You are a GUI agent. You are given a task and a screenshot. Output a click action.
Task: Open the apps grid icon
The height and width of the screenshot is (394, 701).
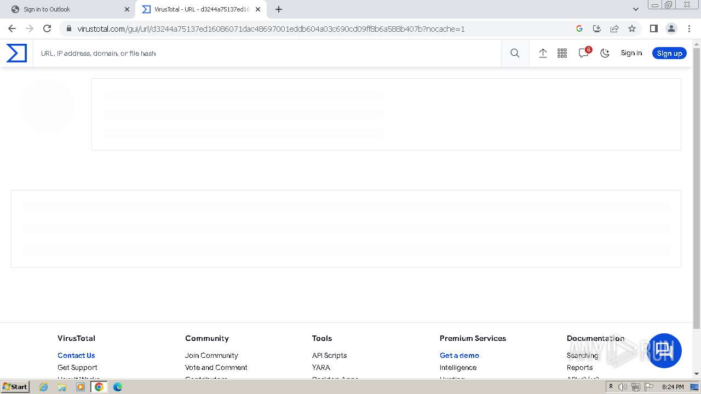coord(562,53)
